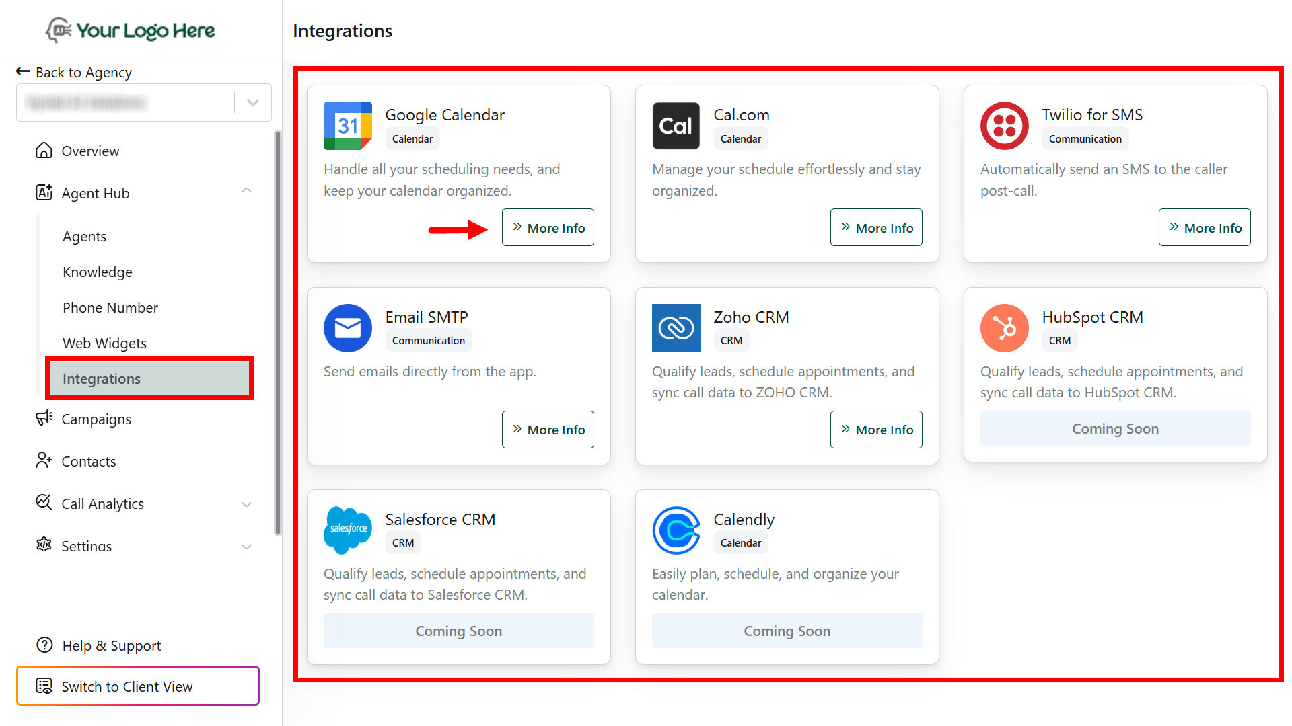Expand the Call Analytics menu

pos(246,504)
